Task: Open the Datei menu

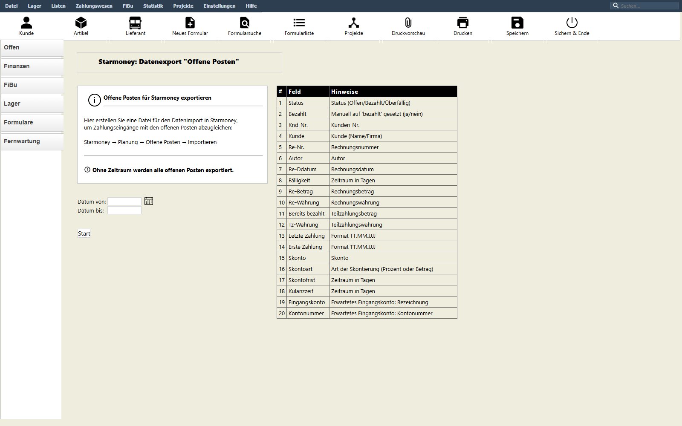Action: coord(12,6)
